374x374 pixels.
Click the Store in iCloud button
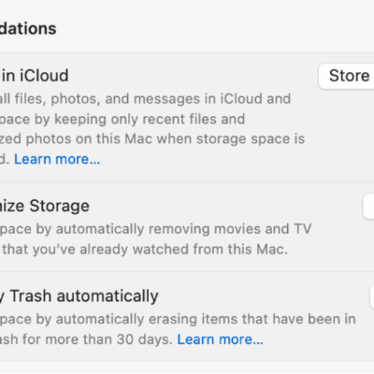tap(346, 77)
